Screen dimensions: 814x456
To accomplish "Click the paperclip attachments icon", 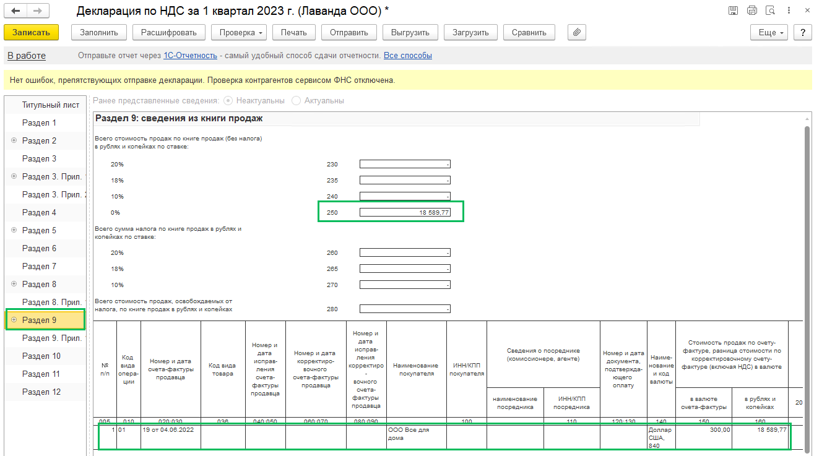I will [576, 33].
